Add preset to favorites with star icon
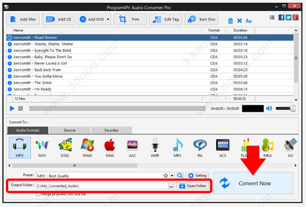Screen dimensions: 306x207 [166, 176]
